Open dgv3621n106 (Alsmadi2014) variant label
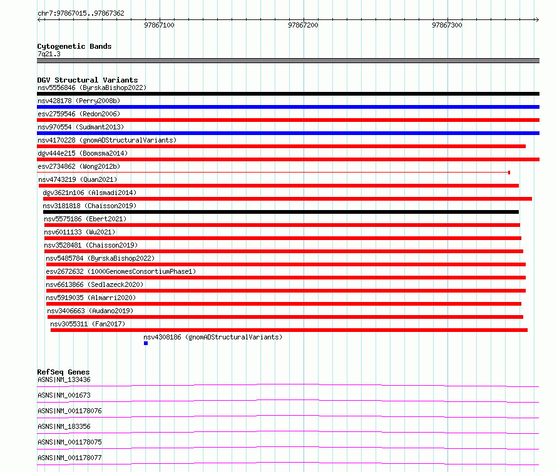This screenshot has width=557, height=472. click(x=89, y=193)
